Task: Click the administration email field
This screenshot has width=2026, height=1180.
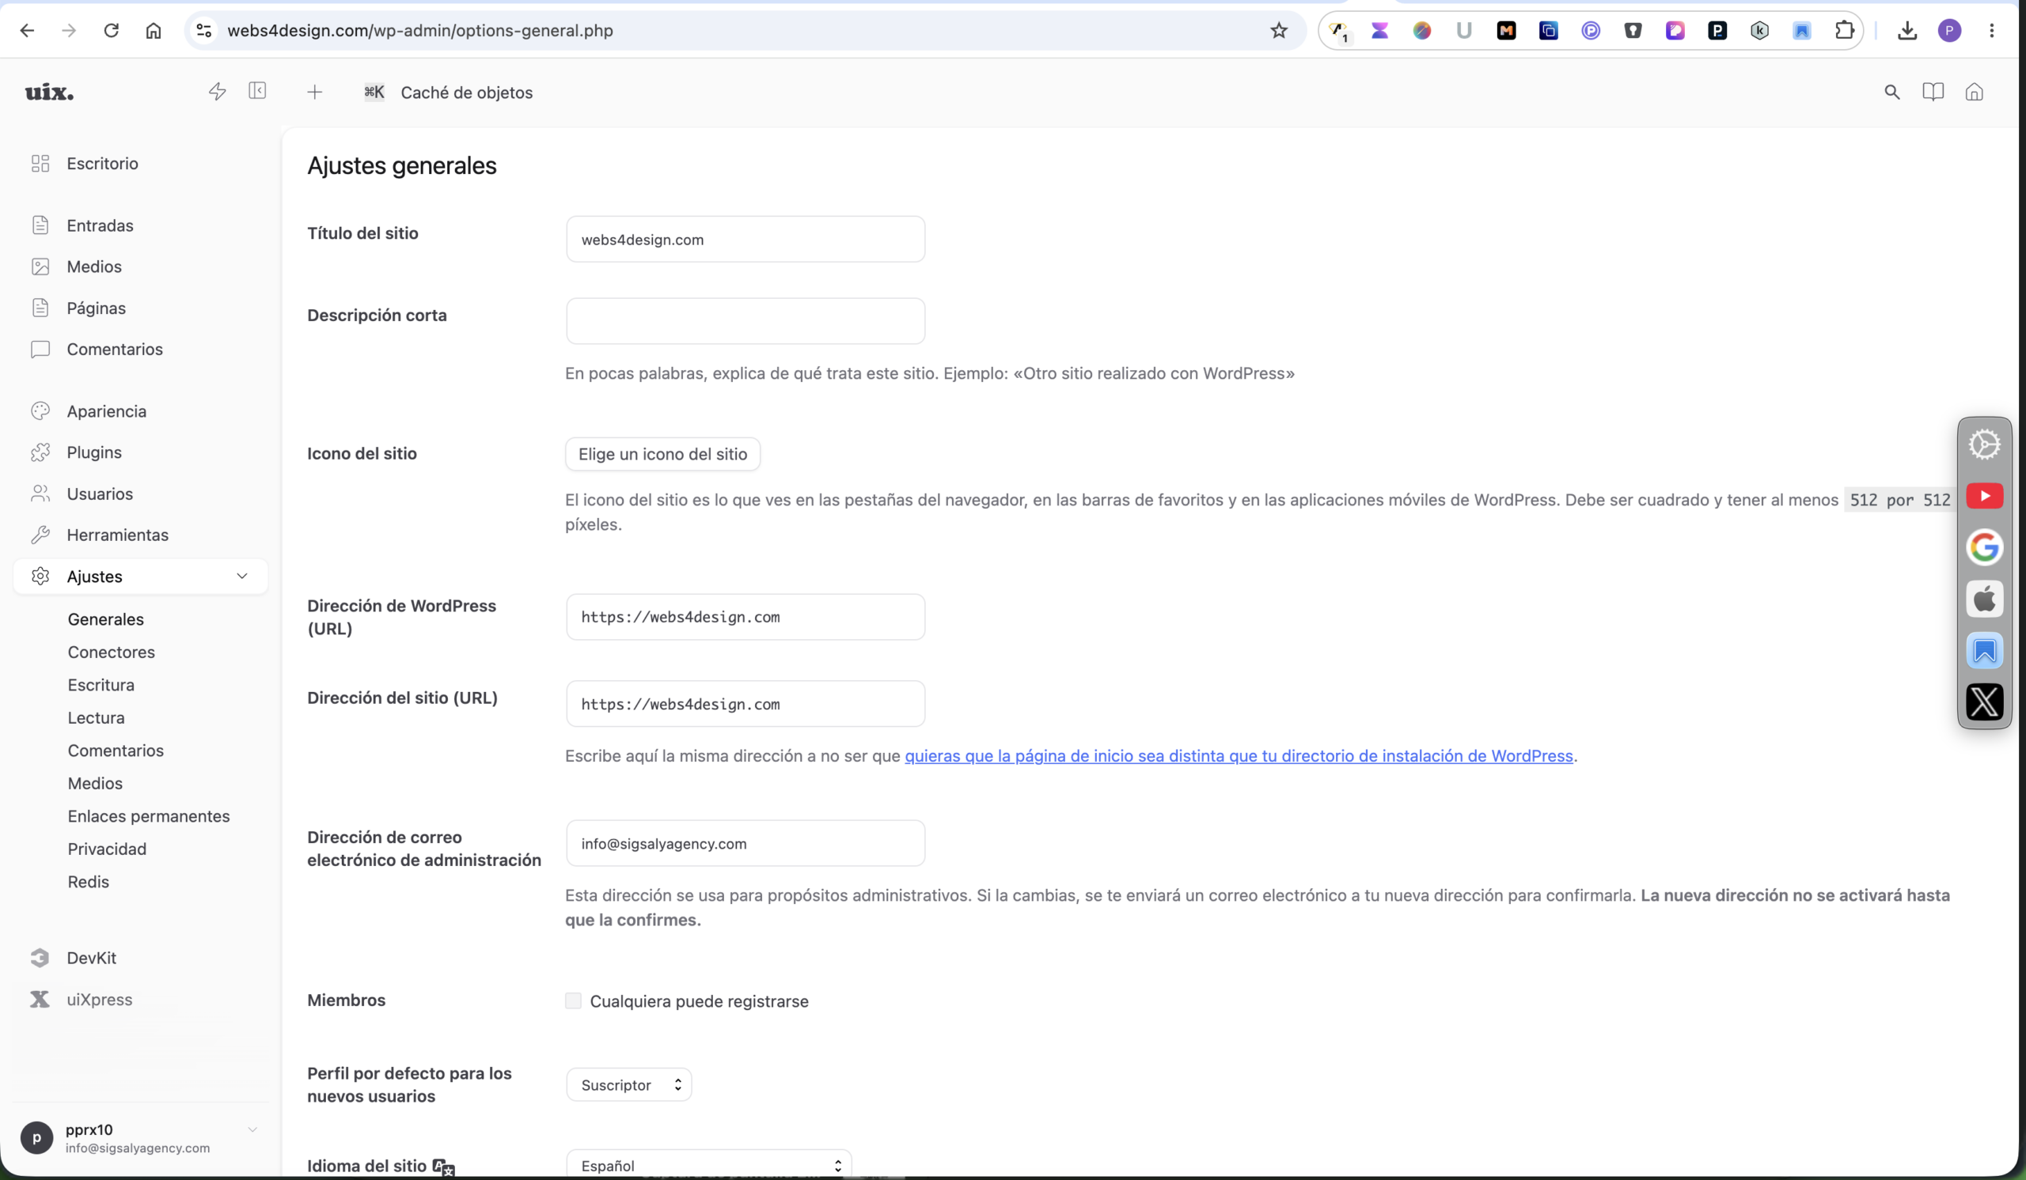Action: tap(746, 843)
